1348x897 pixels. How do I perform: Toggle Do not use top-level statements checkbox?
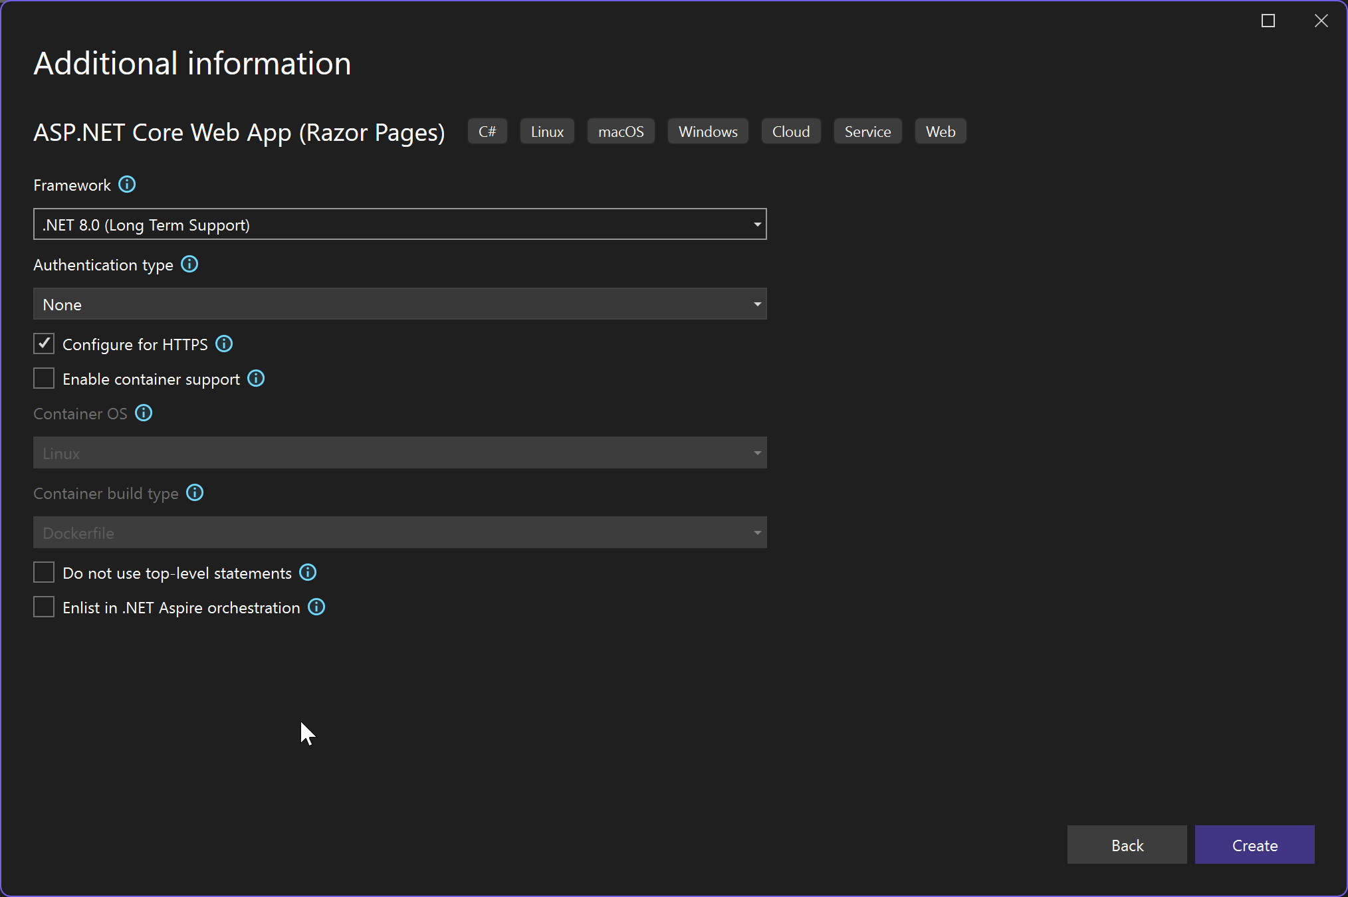(44, 573)
